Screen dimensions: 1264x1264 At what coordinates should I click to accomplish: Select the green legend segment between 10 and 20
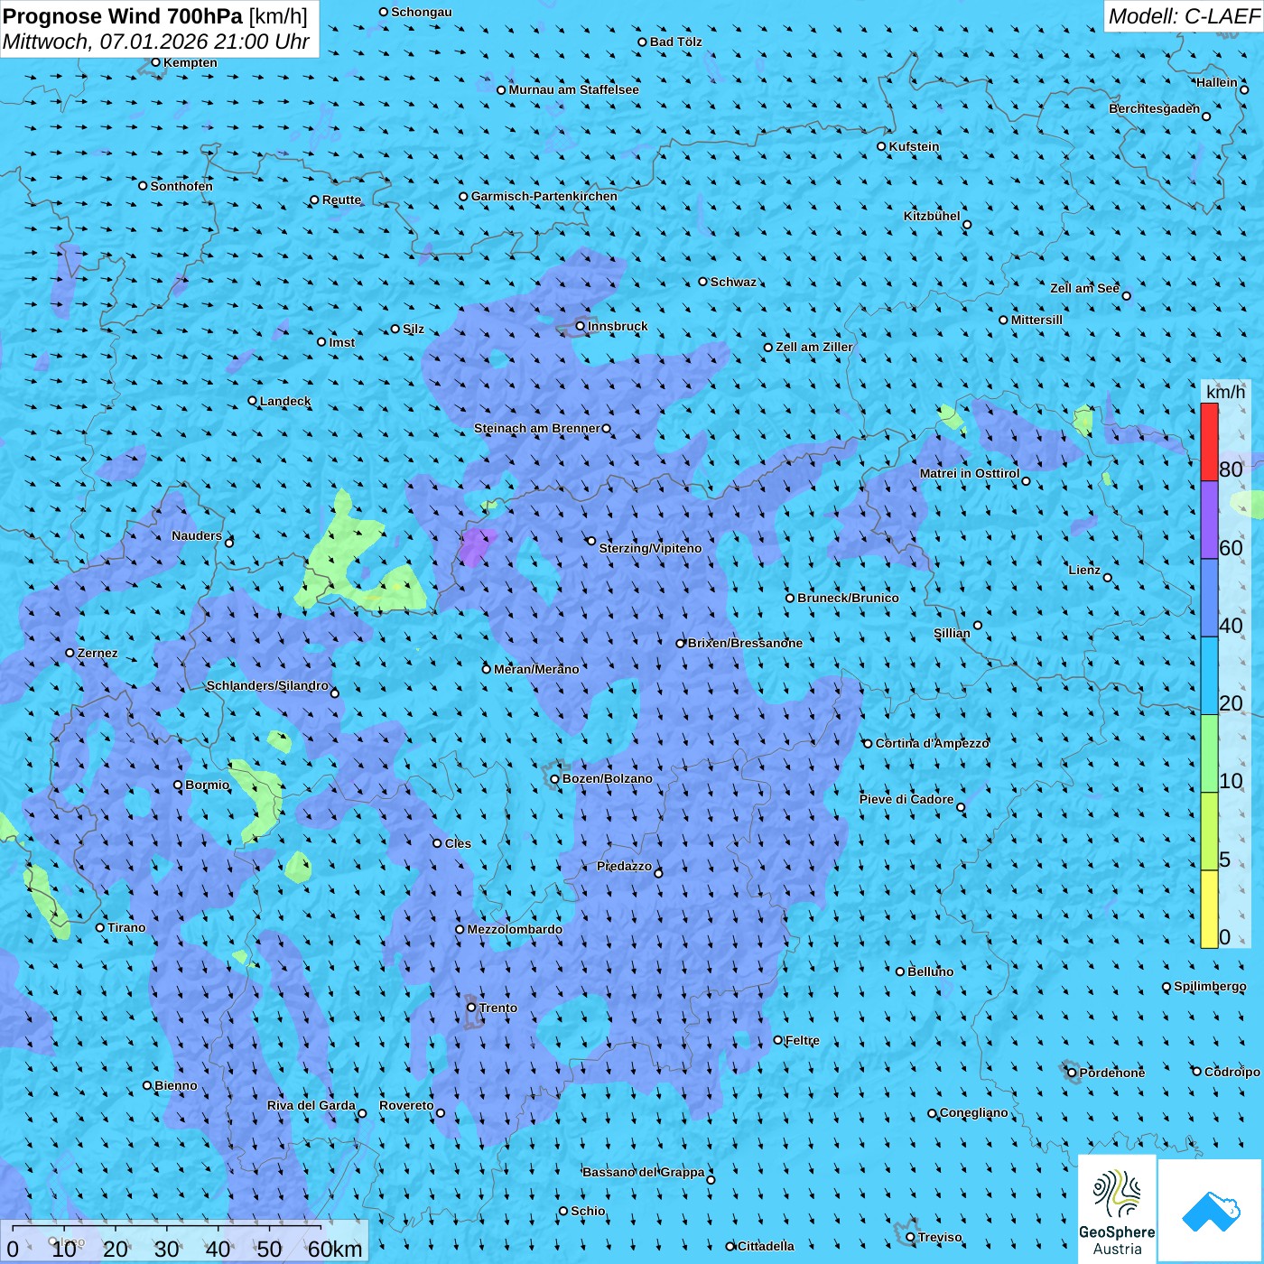[x=1209, y=753]
